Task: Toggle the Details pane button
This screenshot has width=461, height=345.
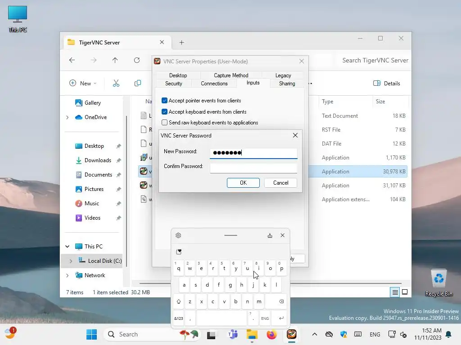Action: (387, 83)
